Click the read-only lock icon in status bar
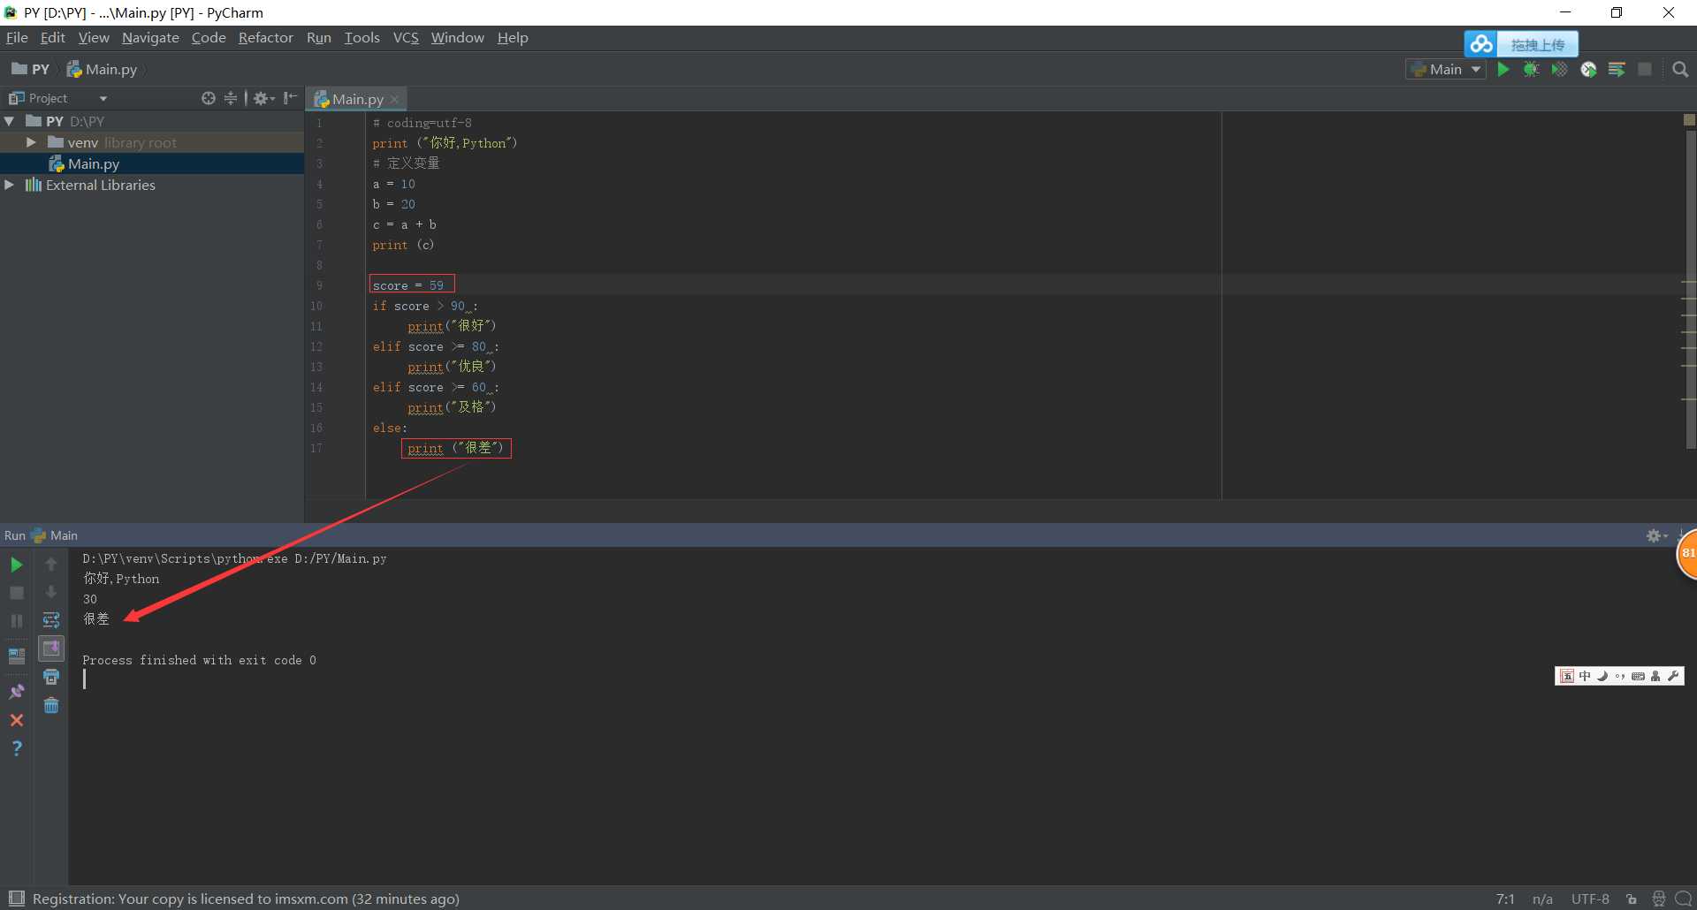The width and height of the screenshot is (1697, 910). 1632,899
